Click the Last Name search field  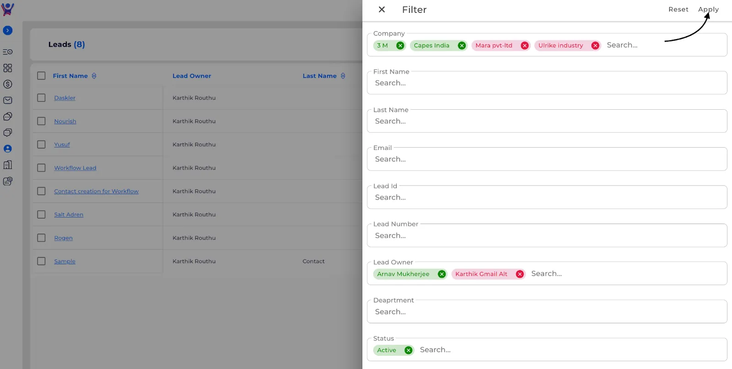[547, 121]
